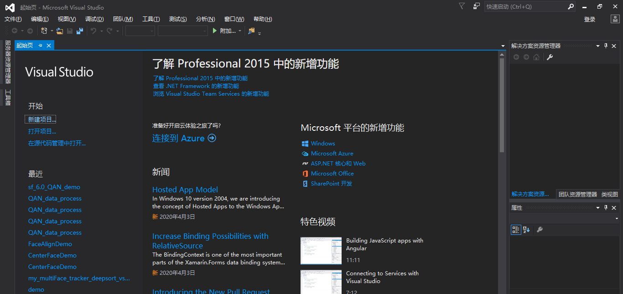This screenshot has width=623, height=294.
Task: Click the Navigate Backward toolbar icon
Action: (15, 31)
